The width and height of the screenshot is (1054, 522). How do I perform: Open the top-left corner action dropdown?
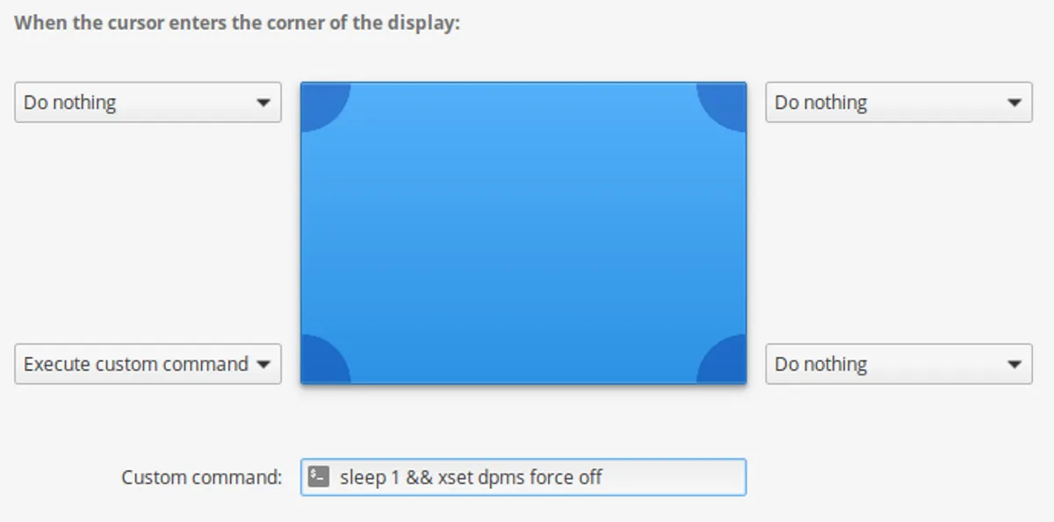click(x=148, y=102)
